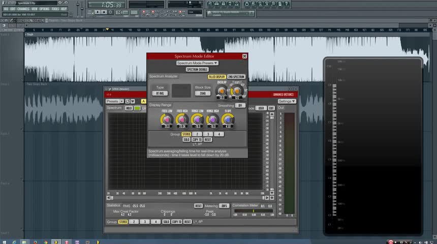Click the magnifier shortcut icon in top toolbar
Viewport: 437px width, 244px height.
coord(273,4)
